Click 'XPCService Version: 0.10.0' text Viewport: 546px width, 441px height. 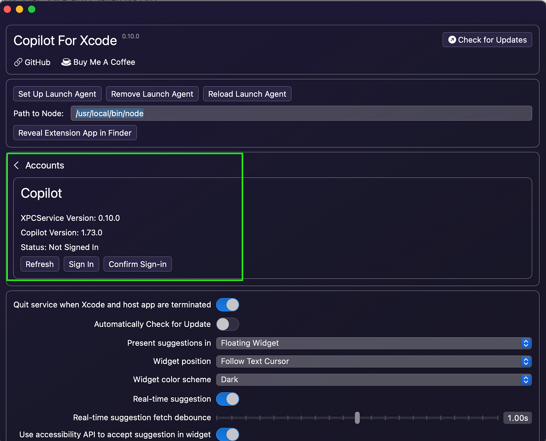tap(70, 218)
